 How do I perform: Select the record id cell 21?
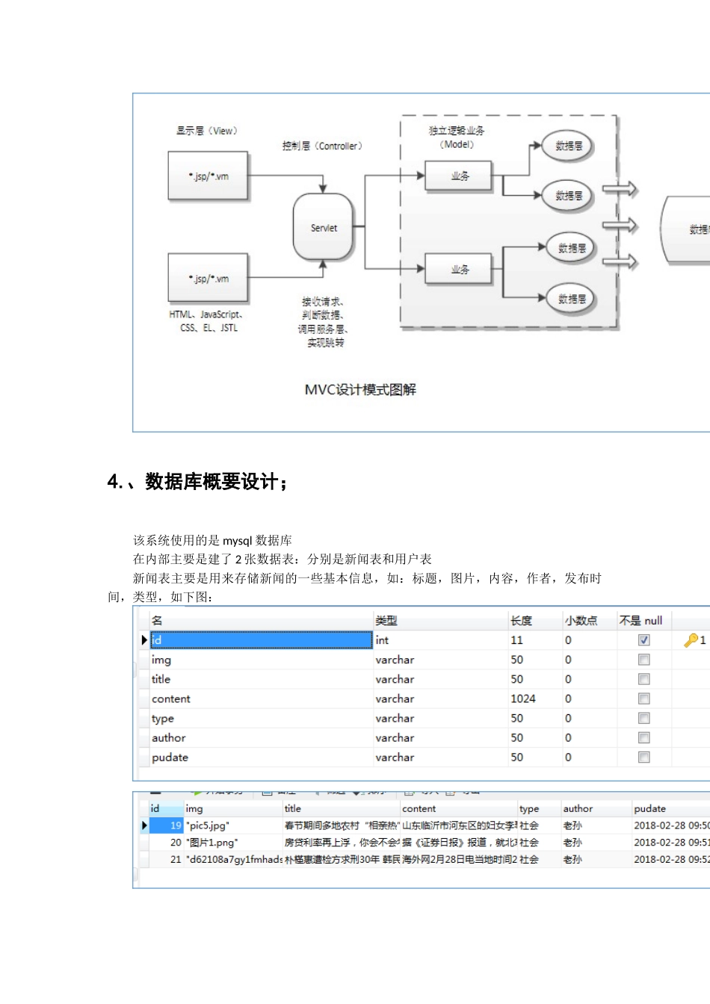click(167, 859)
